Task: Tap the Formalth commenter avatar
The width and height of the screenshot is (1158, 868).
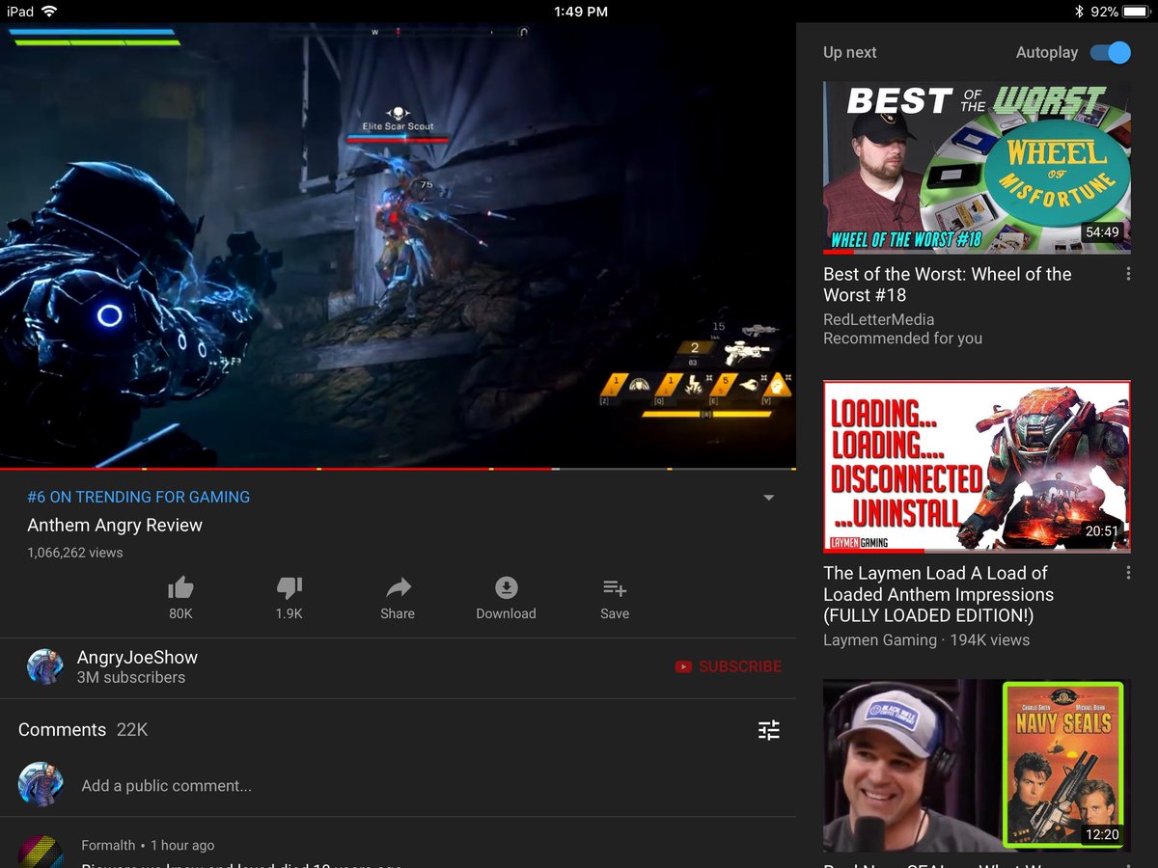Action: tap(41, 853)
